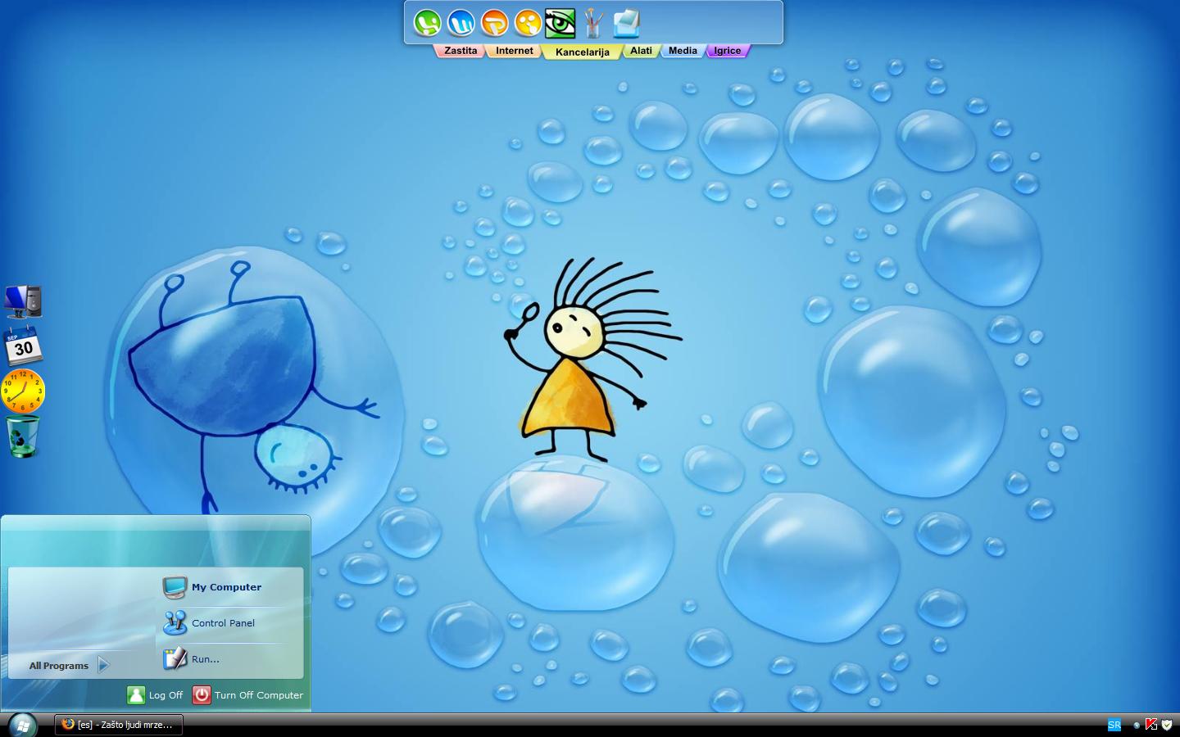Open the blue notepad tray dock icon
Screen dimensions: 1180x737
pos(626,23)
